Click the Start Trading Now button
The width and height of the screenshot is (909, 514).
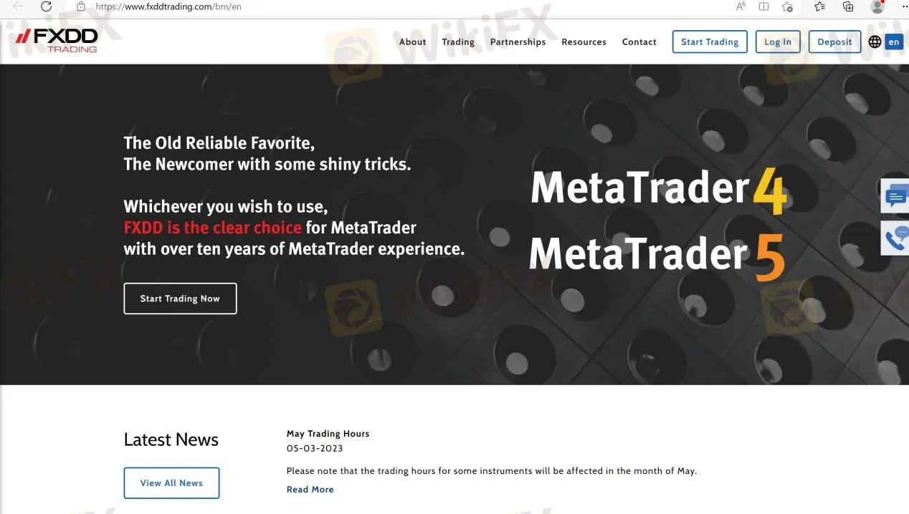click(x=180, y=299)
